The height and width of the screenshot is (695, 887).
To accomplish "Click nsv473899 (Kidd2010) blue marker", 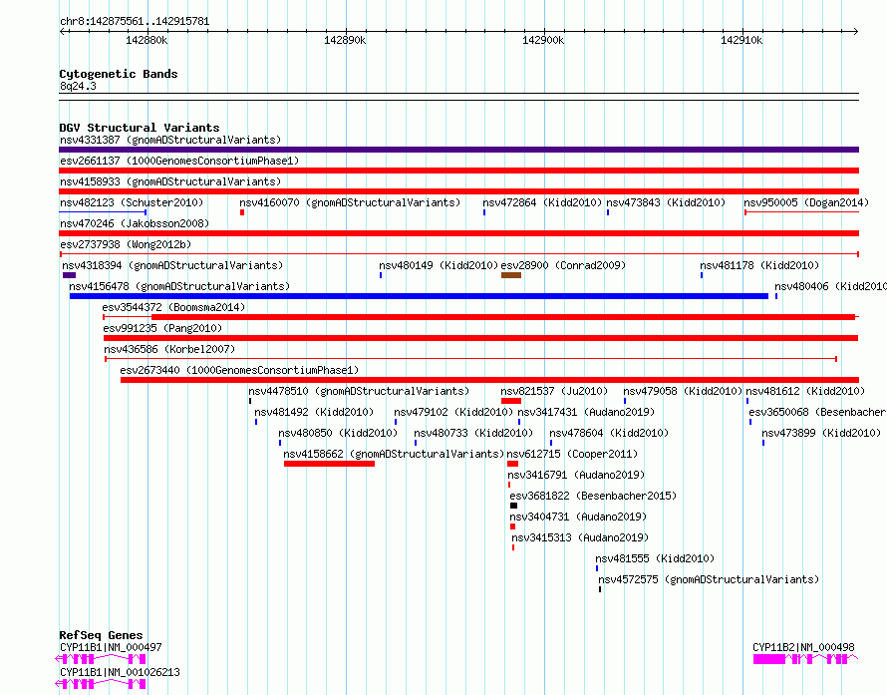I will (x=763, y=443).
